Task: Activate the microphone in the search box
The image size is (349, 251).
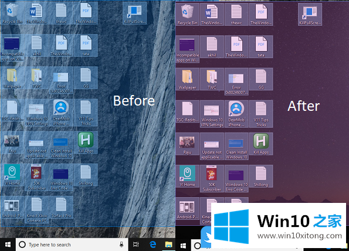Action: [x=121, y=245]
